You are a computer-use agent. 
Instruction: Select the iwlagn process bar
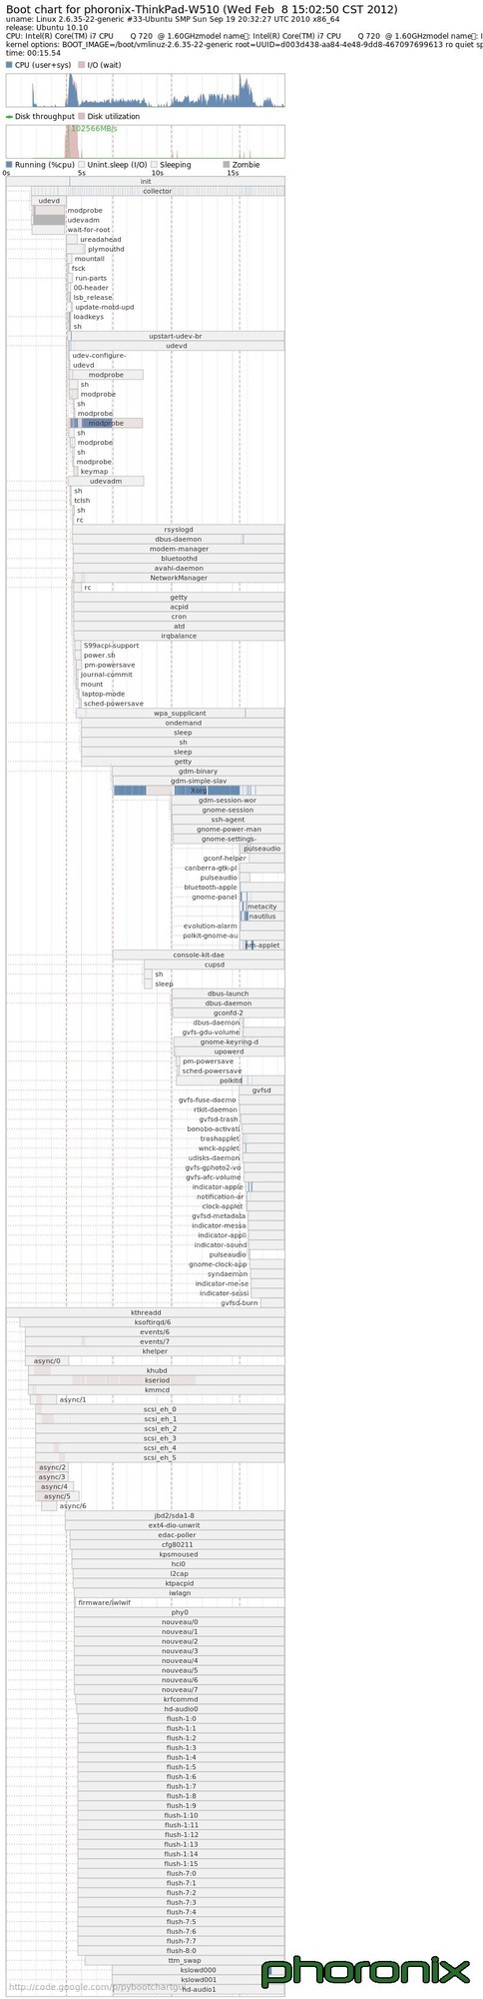pyautogui.click(x=179, y=1592)
